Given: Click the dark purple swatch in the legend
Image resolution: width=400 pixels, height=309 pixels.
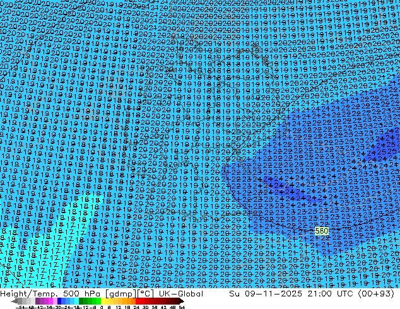Looking at the screenshot, I should pyautogui.click(x=37, y=301).
